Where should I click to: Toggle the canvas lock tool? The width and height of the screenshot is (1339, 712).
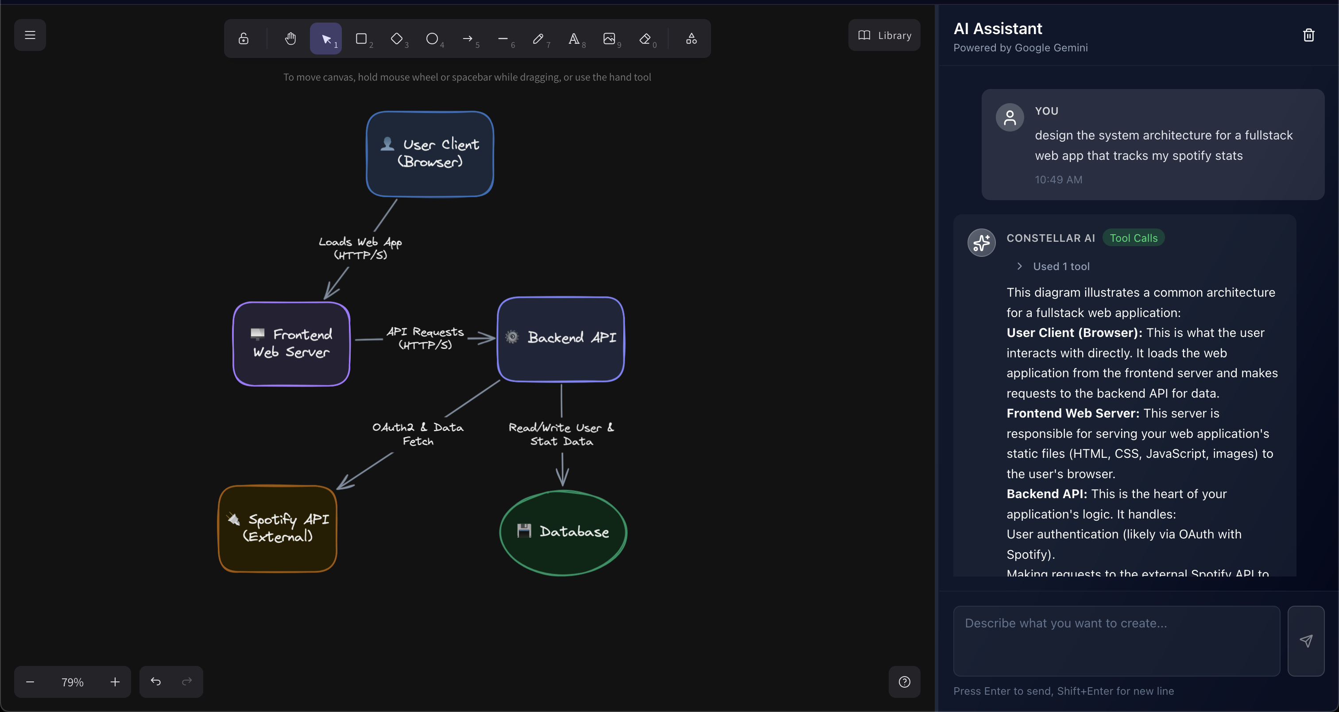coord(243,39)
